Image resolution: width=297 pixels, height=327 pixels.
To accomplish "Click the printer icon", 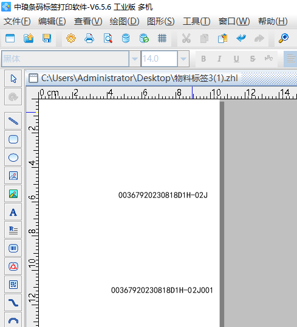I will [89, 38].
